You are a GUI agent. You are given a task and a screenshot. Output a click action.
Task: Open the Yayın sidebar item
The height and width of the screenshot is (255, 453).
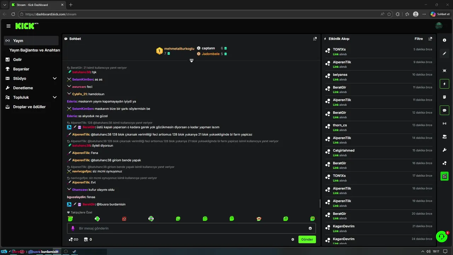[x=31, y=41]
